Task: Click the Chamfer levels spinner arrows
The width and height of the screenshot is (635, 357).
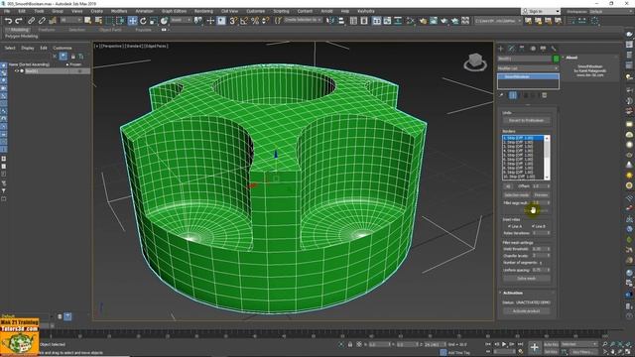Action: click(x=549, y=256)
